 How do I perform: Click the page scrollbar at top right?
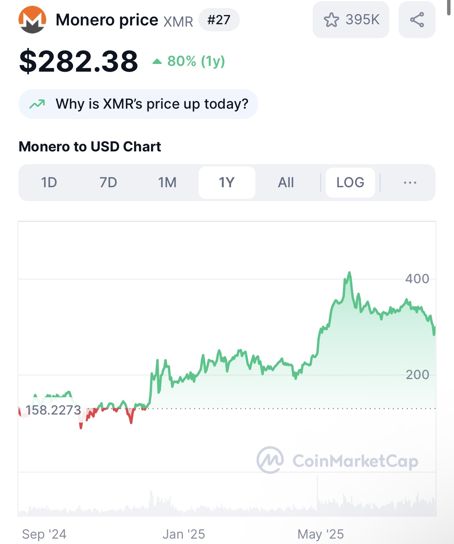coord(449,8)
